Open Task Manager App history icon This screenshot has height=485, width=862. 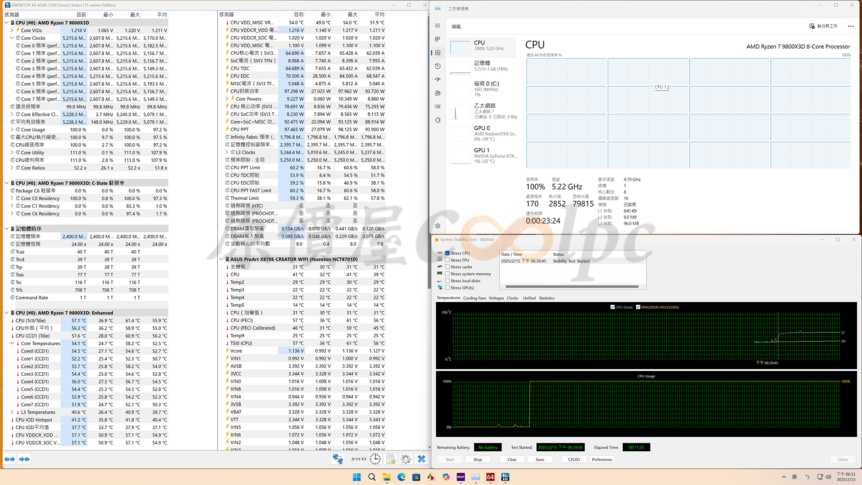[x=438, y=66]
